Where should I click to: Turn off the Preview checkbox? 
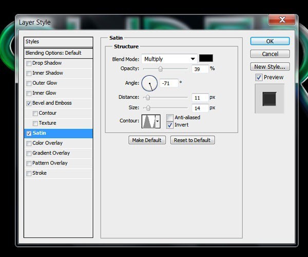(x=259, y=78)
